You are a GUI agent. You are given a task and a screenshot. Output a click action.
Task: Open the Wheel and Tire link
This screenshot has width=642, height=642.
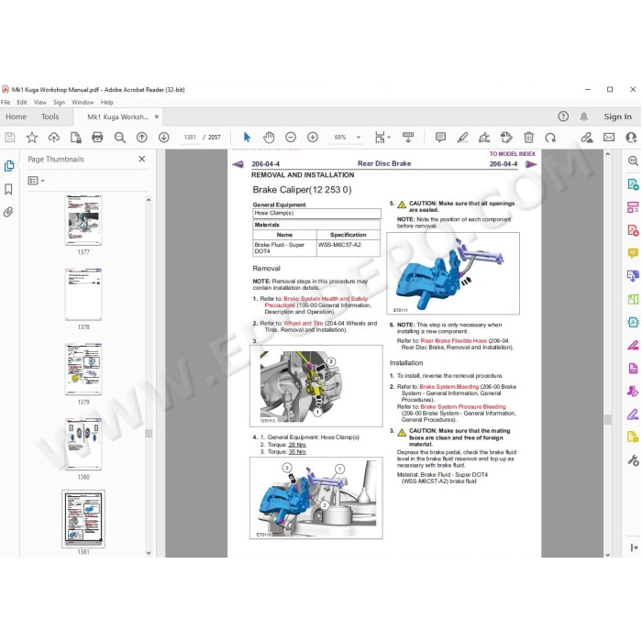pos(304,323)
